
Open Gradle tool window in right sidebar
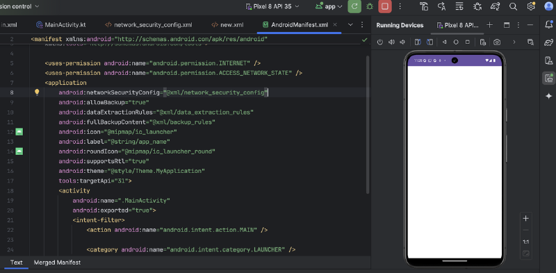coord(548,42)
